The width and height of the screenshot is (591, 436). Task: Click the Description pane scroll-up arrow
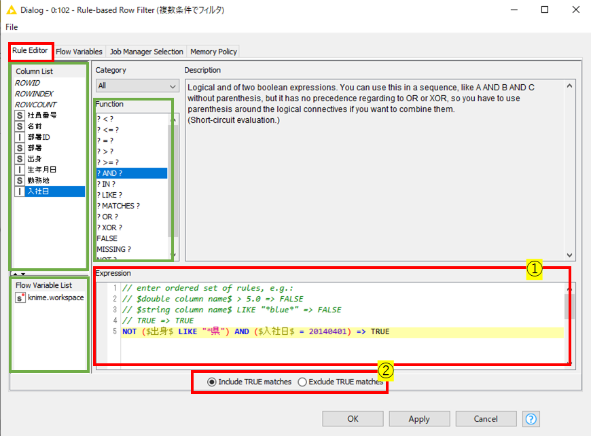pyautogui.click(x=569, y=86)
